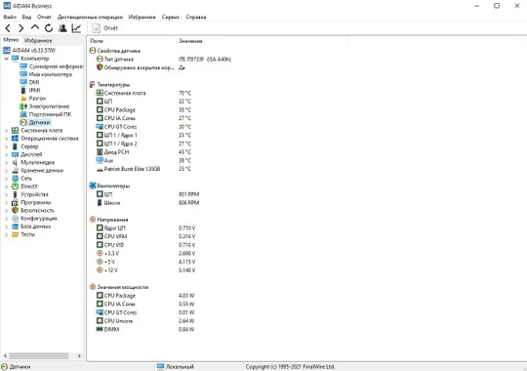Select the Шасси fan row

click(x=147, y=203)
